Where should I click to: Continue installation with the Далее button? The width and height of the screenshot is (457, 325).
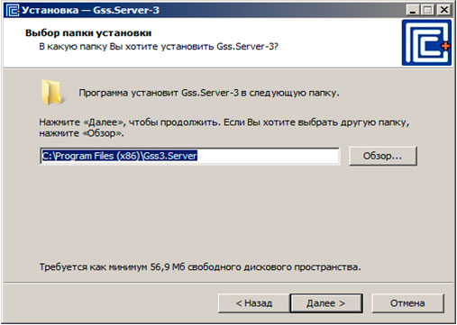pos(326,303)
